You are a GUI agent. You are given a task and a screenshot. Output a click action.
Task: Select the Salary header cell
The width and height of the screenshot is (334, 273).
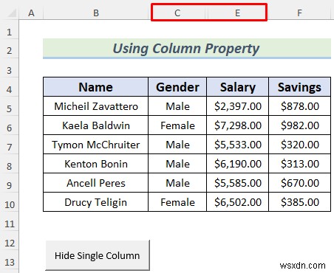237,87
